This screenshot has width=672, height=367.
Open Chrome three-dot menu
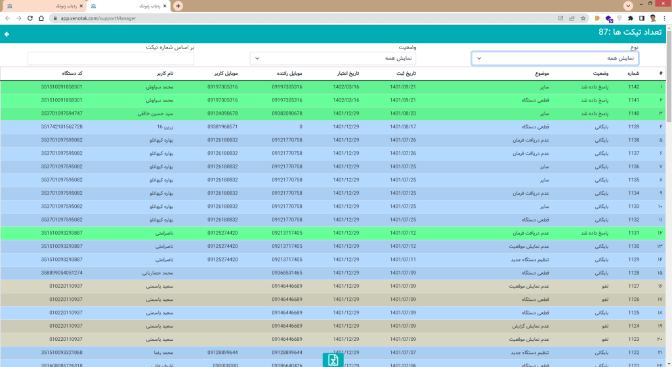click(x=664, y=18)
